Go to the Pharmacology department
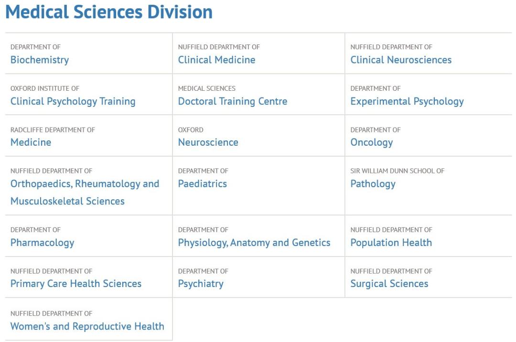The width and height of the screenshot is (516, 342). (42, 243)
